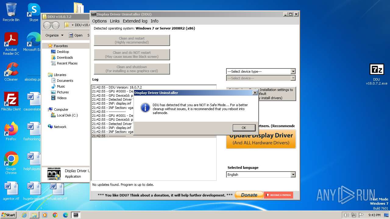The width and height of the screenshot is (390, 219).
Task: Select Network in Explorer navigation pane
Action: [60, 127]
